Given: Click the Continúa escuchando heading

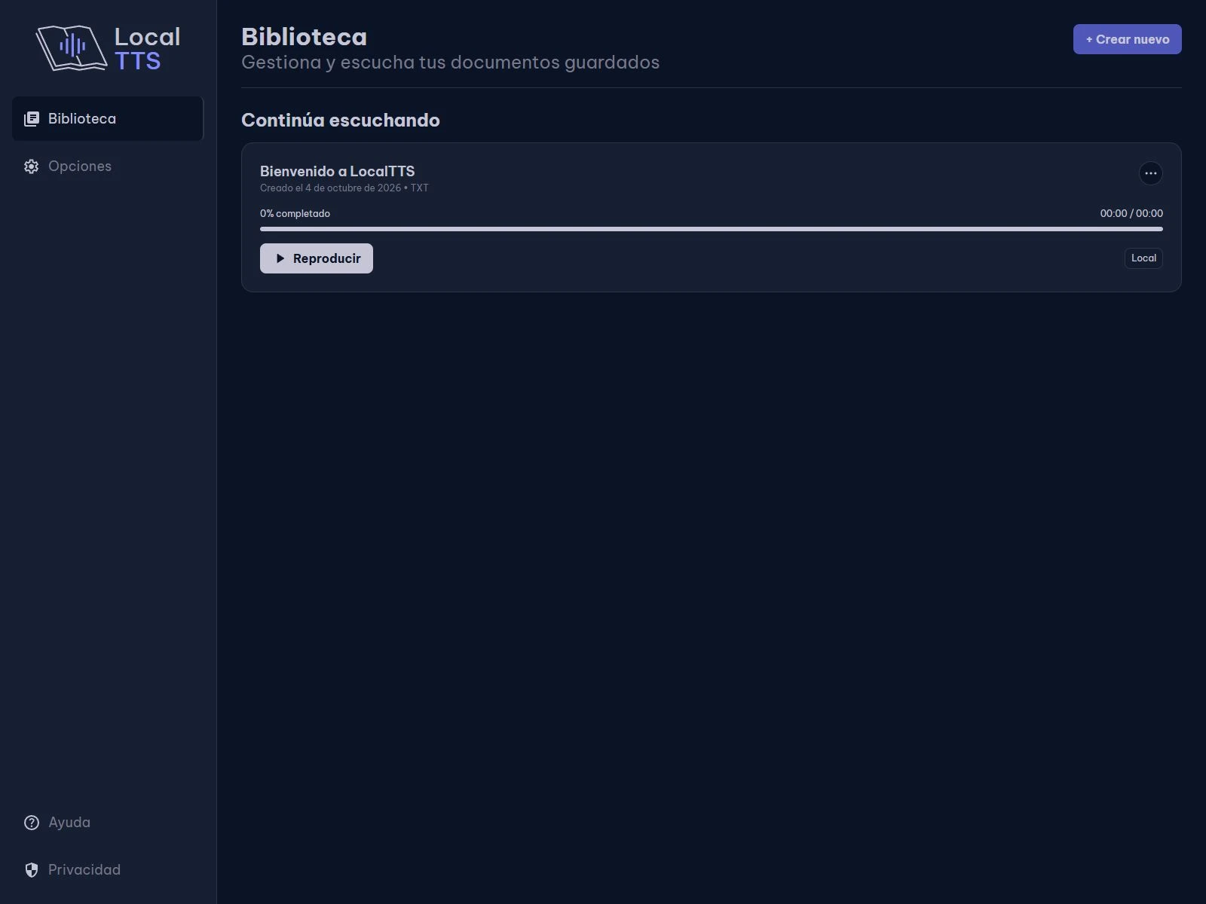Looking at the screenshot, I should [341, 121].
